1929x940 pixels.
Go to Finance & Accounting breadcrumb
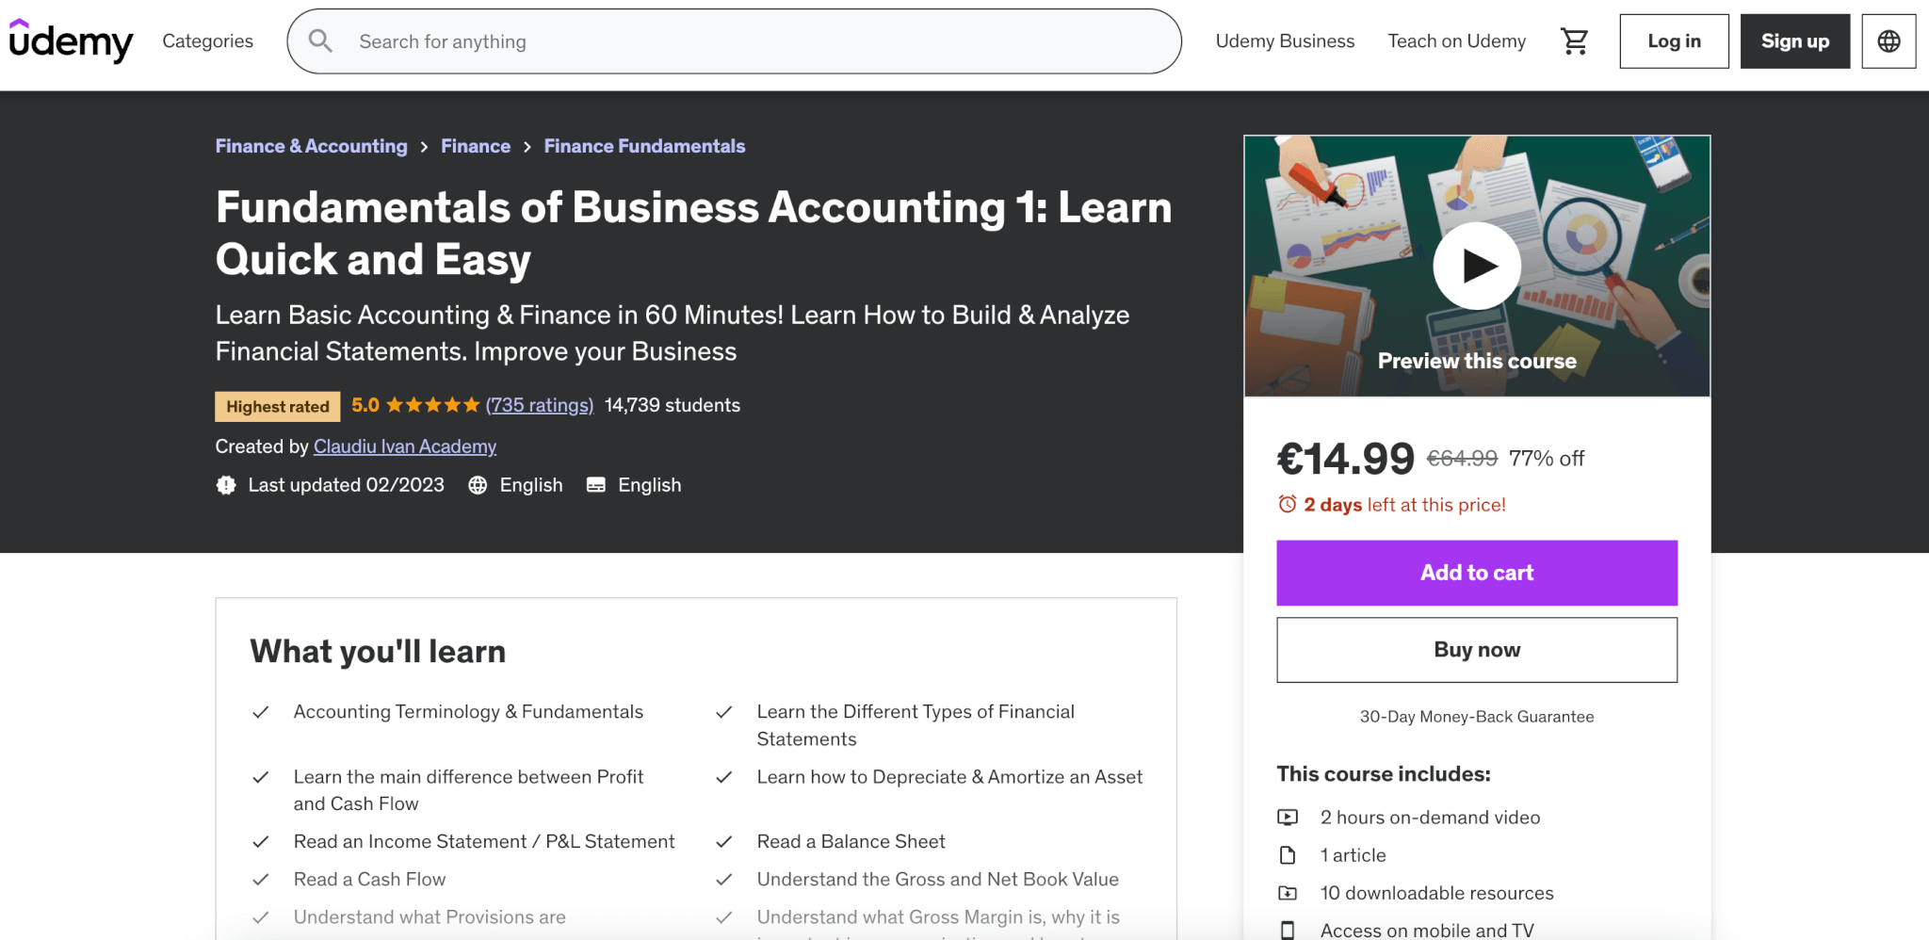point(311,146)
